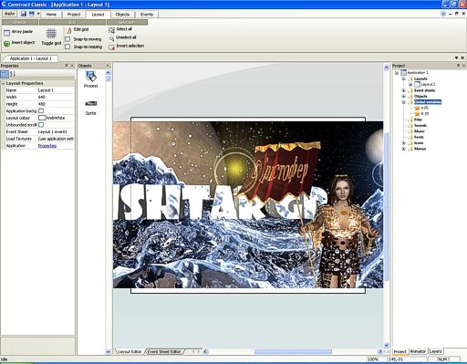Expand Layout 1 node in Project tree
The height and width of the screenshot is (364, 467).
[410, 85]
